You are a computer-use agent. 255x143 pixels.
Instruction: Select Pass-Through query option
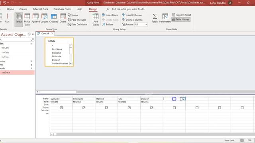(x=77, y=20)
